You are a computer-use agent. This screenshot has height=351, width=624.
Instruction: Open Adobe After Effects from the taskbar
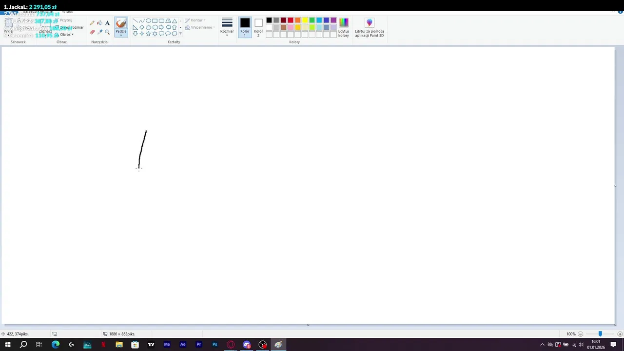point(183,345)
